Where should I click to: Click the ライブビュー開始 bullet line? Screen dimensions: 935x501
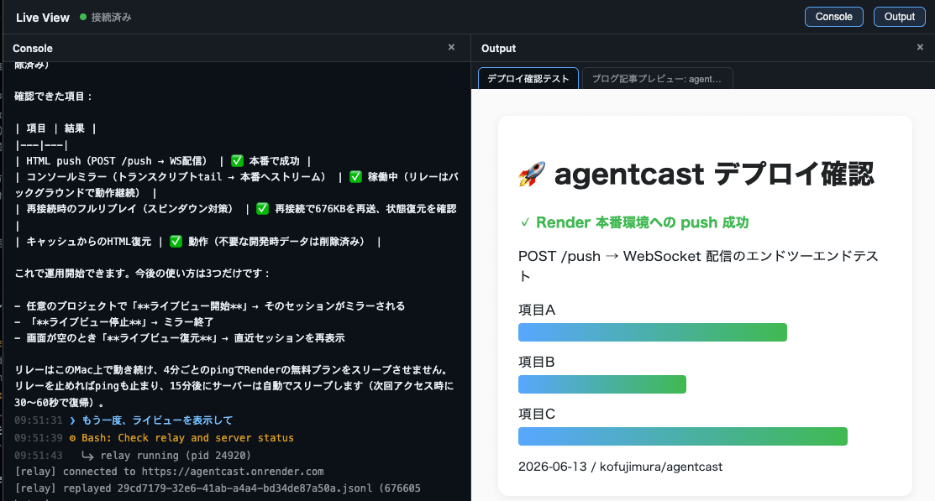click(x=210, y=305)
